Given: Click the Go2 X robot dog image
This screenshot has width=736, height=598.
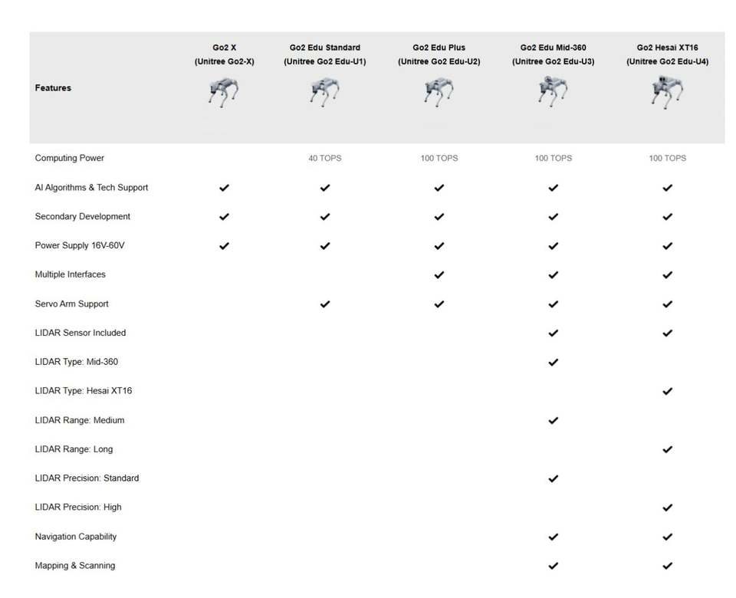Looking at the screenshot, I should 224,93.
